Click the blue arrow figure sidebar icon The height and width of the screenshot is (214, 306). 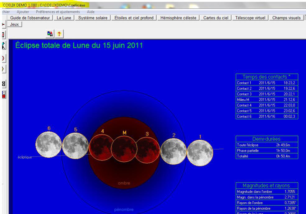coord(3,45)
